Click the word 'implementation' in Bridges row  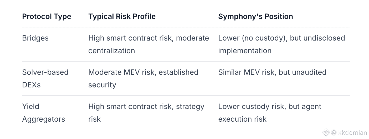[245, 51]
